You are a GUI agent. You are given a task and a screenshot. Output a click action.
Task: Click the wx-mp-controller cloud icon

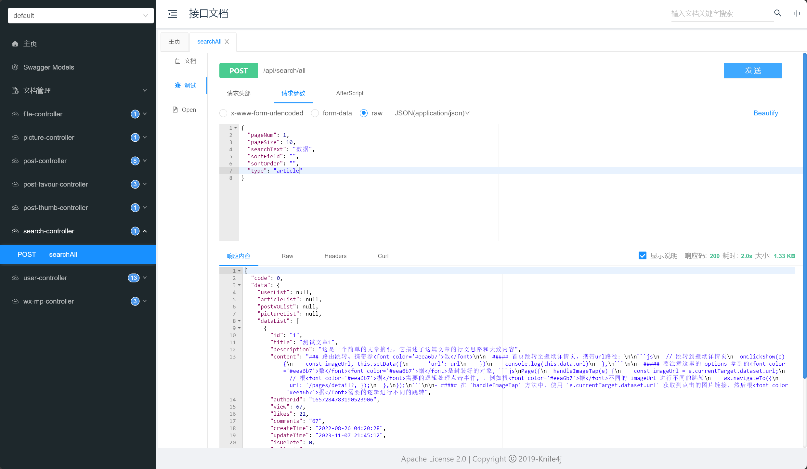pyautogui.click(x=15, y=301)
